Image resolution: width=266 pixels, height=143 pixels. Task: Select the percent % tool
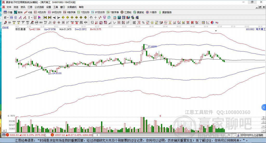point(143,23)
